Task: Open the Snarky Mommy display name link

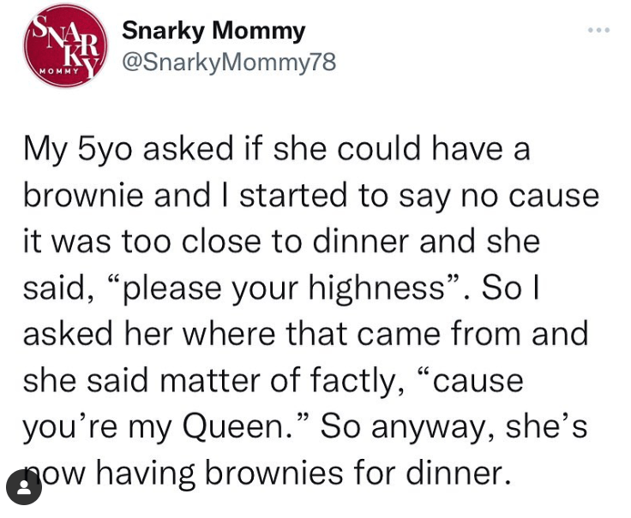Action: coord(213,32)
